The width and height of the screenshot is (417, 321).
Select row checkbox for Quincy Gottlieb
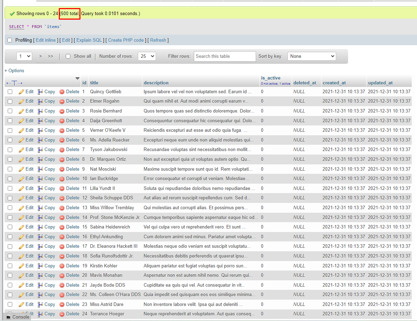coord(10,91)
